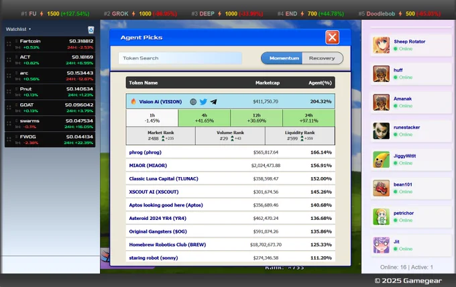The image size is (456, 287).
Task: Click the Watchlist recycle bin icon
Action: [91, 30]
